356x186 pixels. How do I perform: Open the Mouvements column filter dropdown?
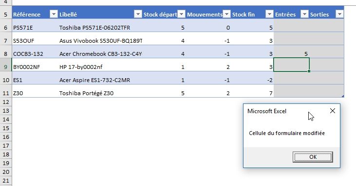click(226, 14)
